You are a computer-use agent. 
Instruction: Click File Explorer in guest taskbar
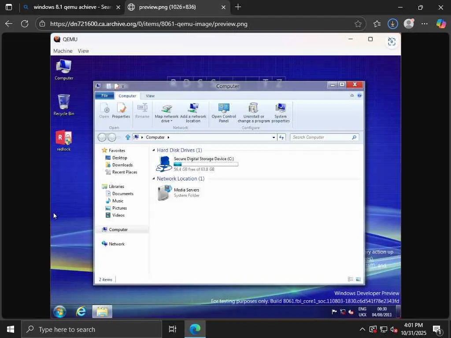coord(102,312)
